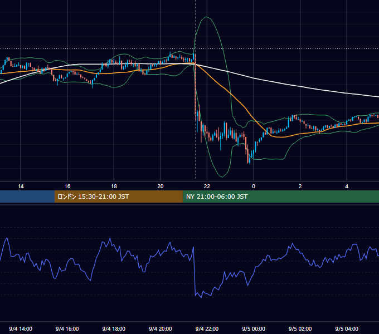Click the 20 hour label on the price chart axis
The height and width of the screenshot is (334, 379).
click(x=161, y=186)
